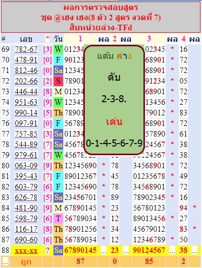Open the 097-91 link
This screenshot has width=202, height=268.
pyautogui.click(x=26, y=123)
